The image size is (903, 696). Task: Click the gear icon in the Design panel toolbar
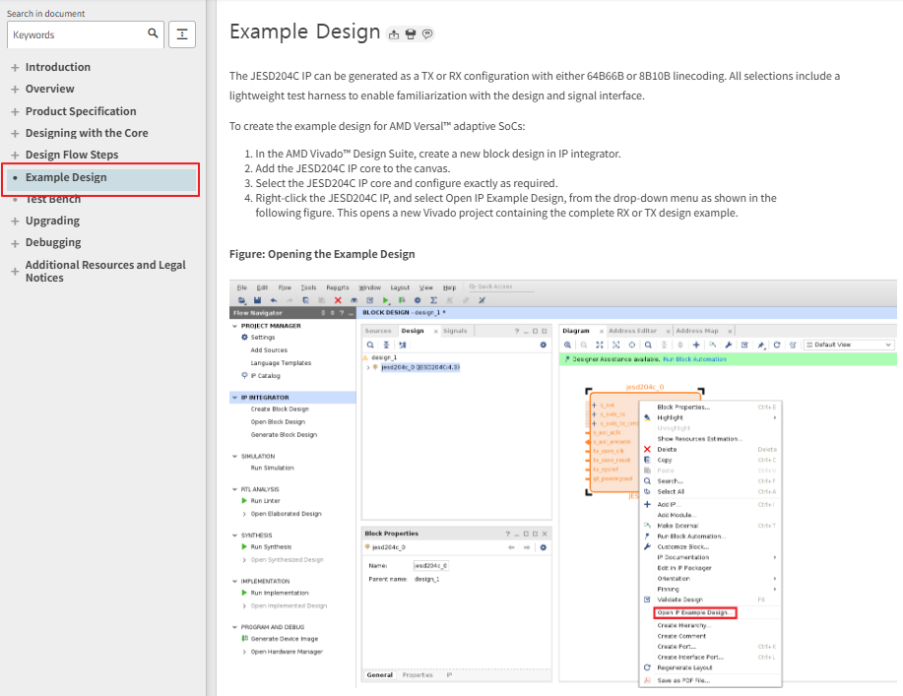pos(543,345)
